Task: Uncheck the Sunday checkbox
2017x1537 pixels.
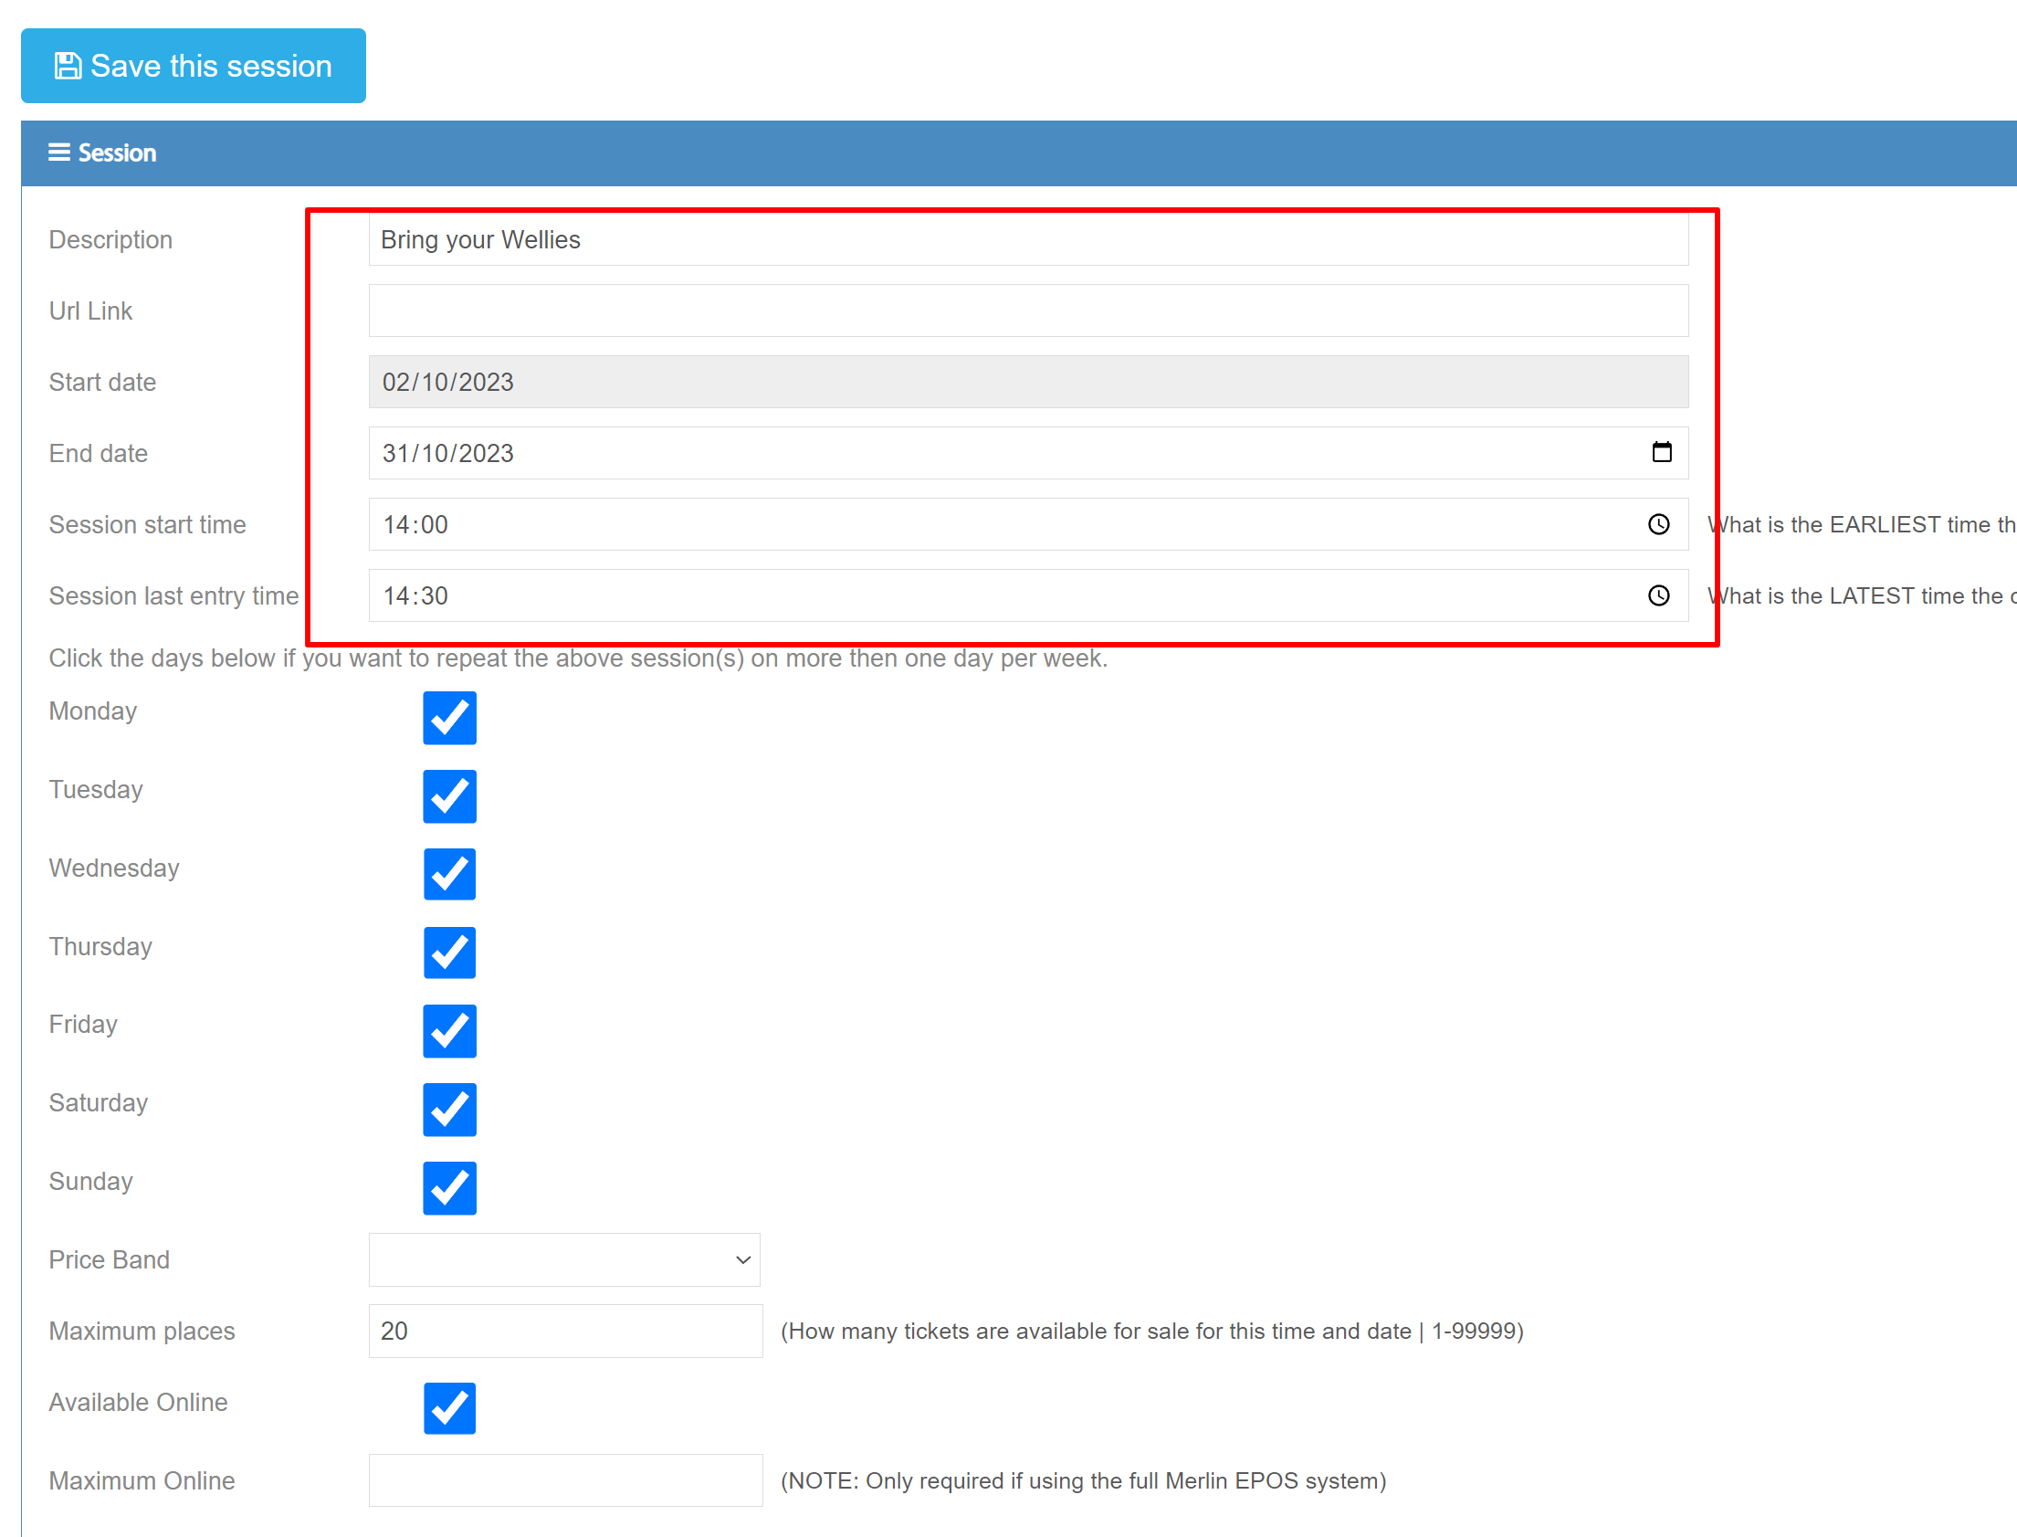Action: (x=449, y=1187)
